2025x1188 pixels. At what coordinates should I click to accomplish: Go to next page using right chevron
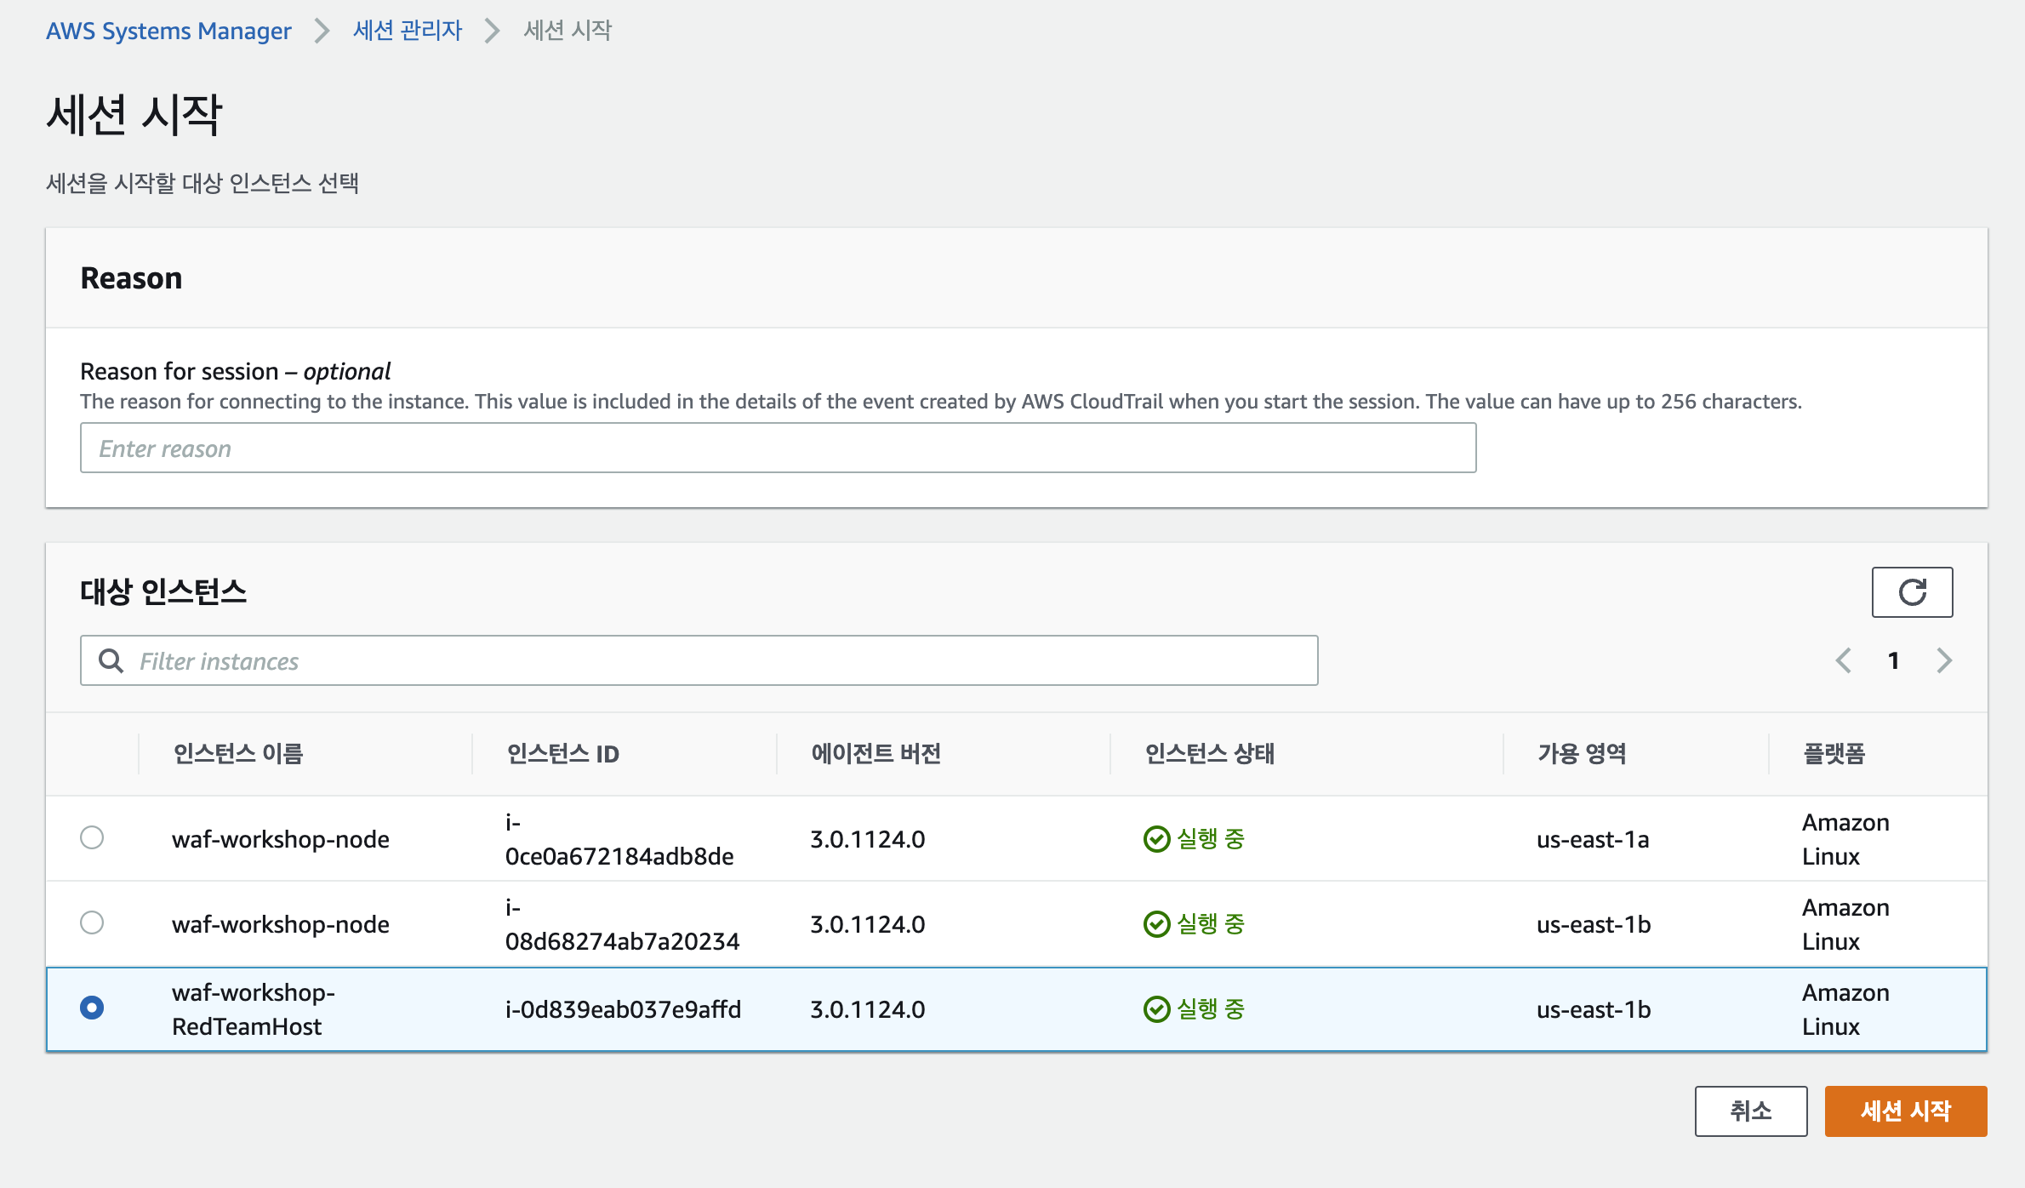point(1943,660)
